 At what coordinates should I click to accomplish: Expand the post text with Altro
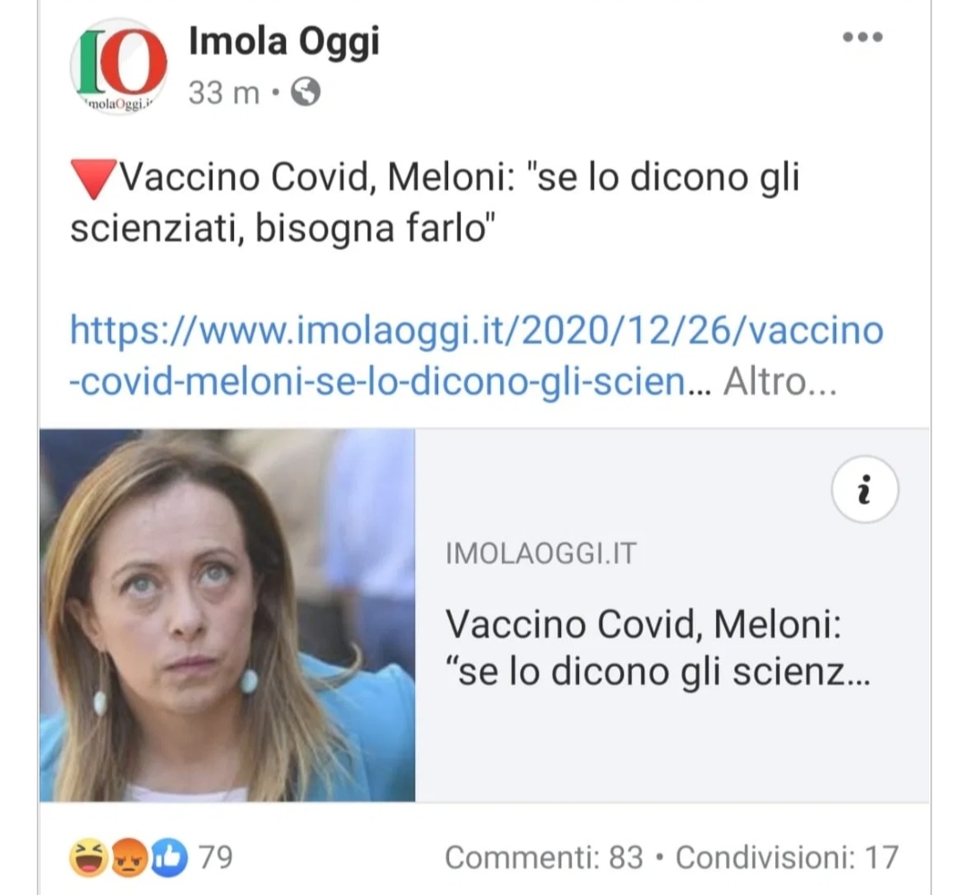click(779, 384)
